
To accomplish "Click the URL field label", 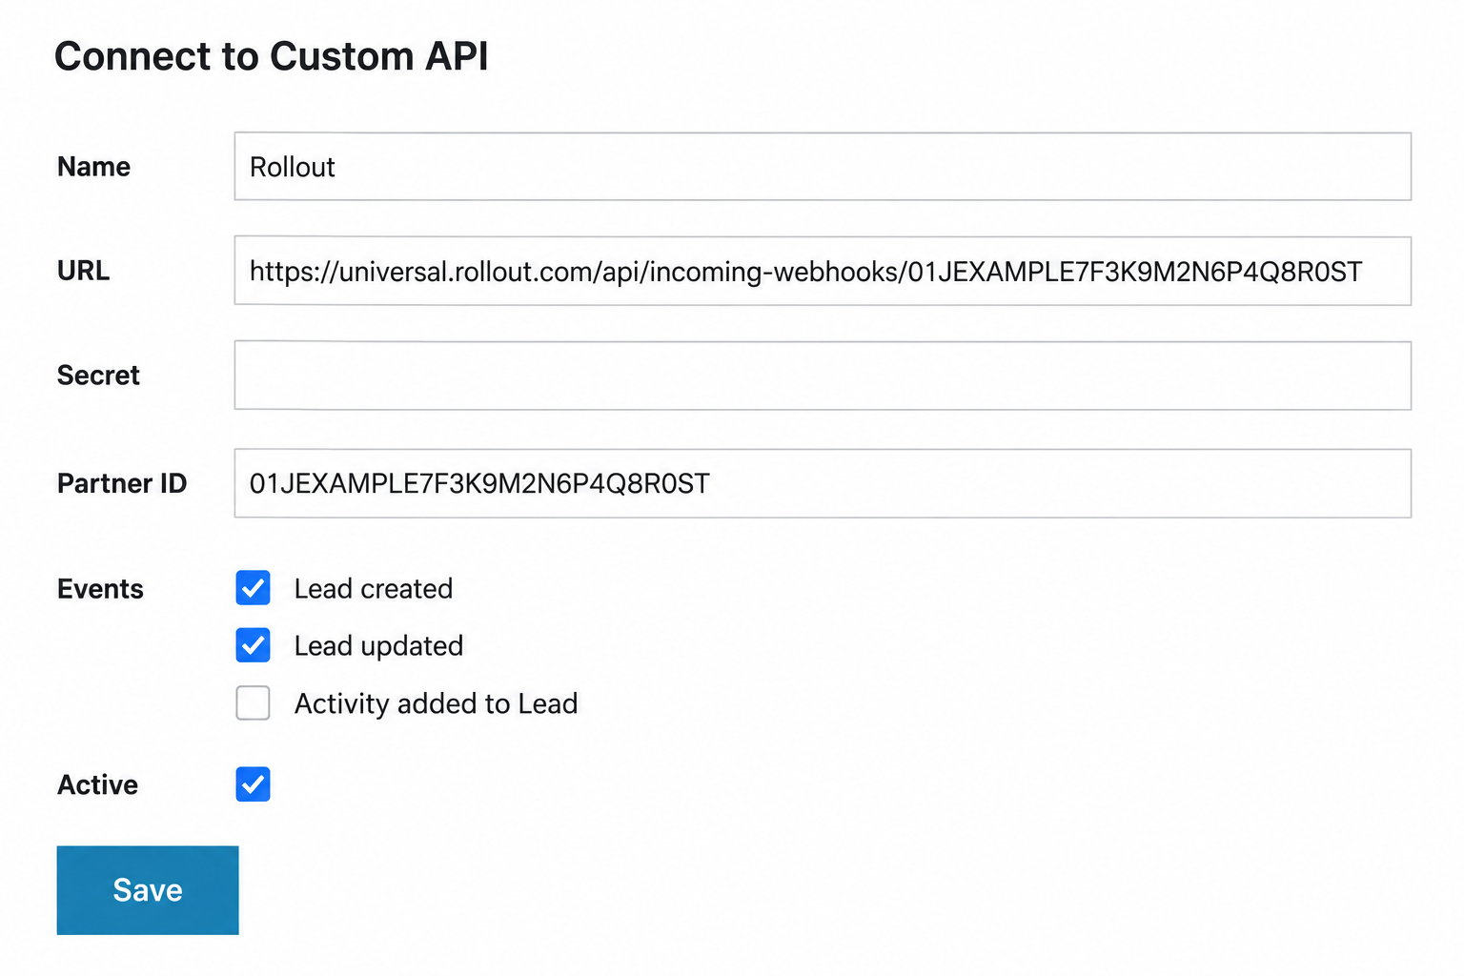I will (x=83, y=271).
